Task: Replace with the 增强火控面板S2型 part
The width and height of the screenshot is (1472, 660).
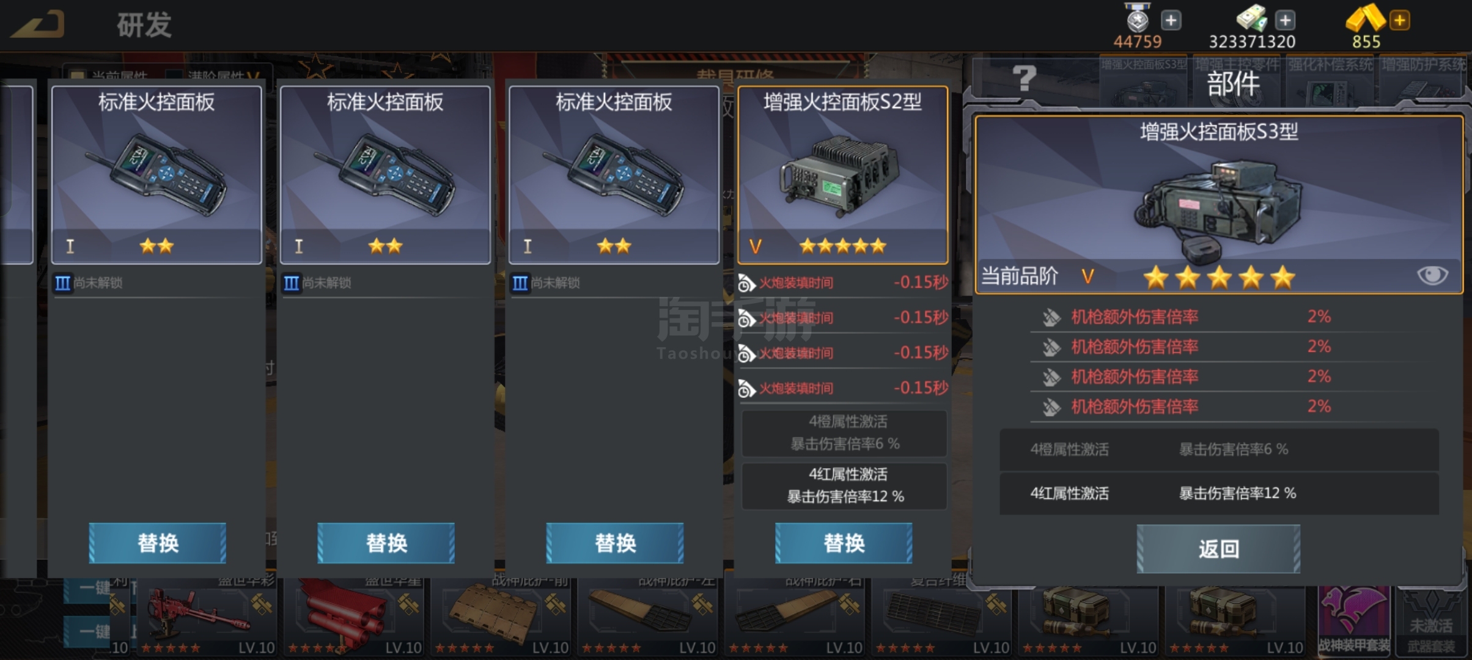Action: (x=844, y=543)
